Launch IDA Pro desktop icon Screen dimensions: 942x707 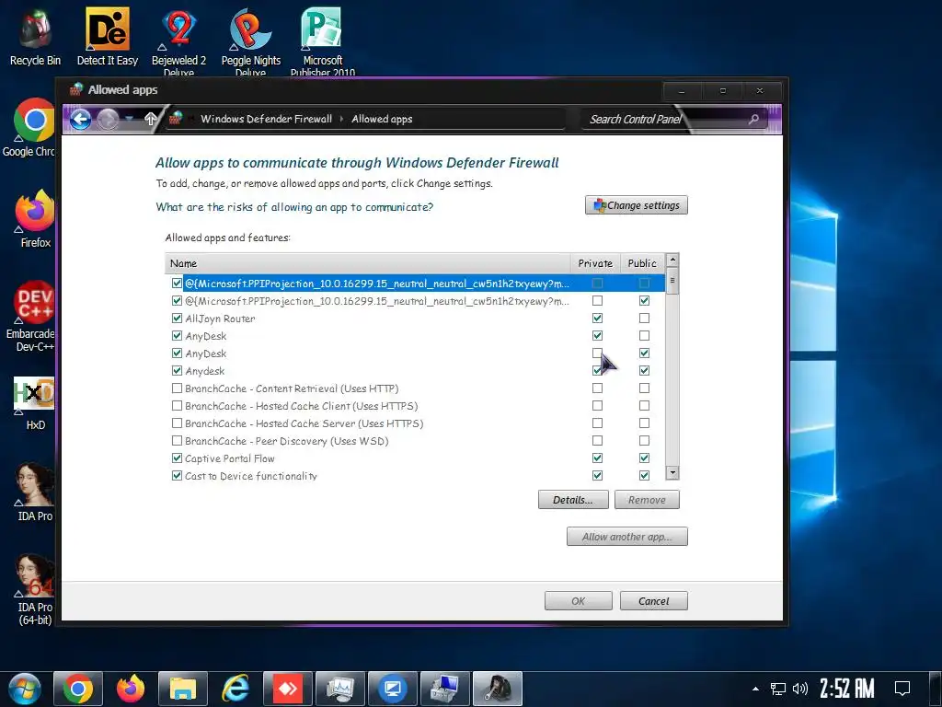pos(34,492)
